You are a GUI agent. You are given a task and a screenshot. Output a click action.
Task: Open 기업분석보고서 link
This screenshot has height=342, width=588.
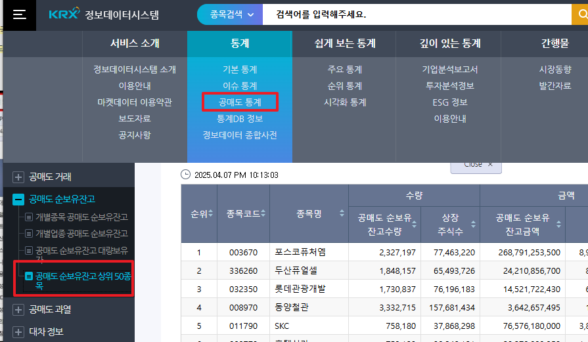click(x=449, y=70)
